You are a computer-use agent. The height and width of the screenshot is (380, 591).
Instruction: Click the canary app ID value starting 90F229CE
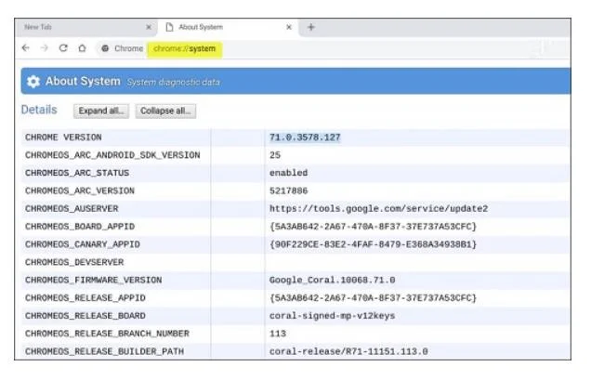click(374, 244)
